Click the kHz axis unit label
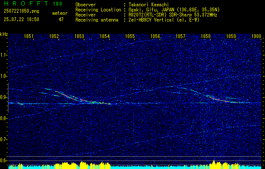The width and height of the screenshot is (265, 169). [x=4, y=34]
